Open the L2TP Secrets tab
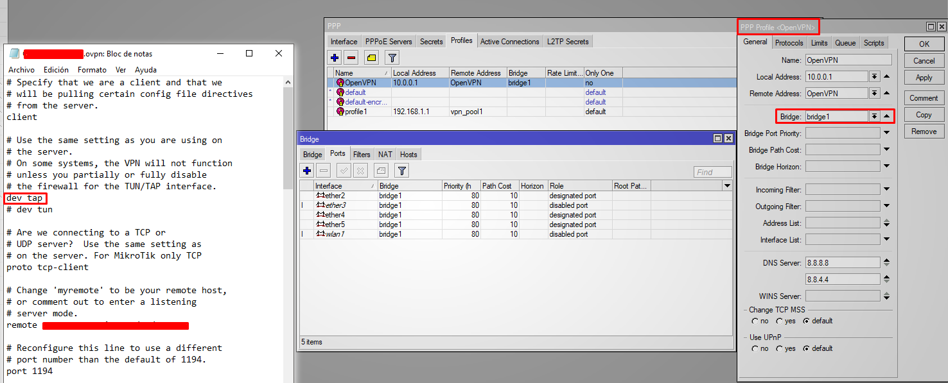The width and height of the screenshot is (948, 383). pyautogui.click(x=568, y=42)
